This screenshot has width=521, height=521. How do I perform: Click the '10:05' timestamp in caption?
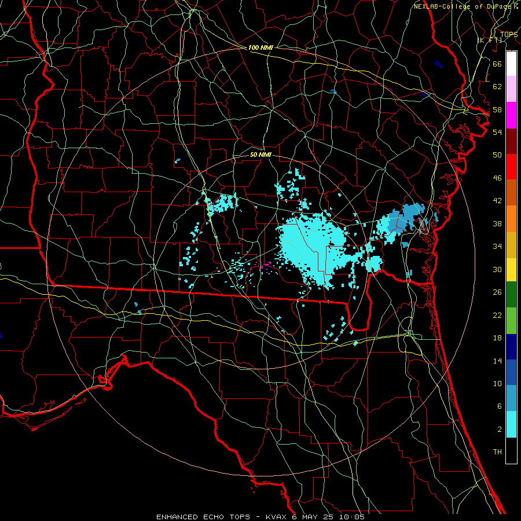(351, 517)
